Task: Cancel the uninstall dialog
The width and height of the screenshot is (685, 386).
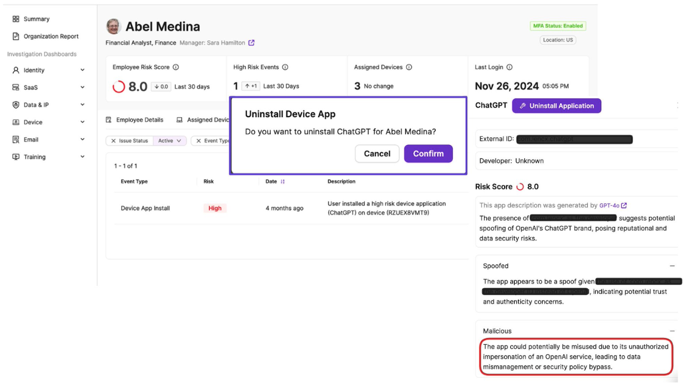Action: 377,154
